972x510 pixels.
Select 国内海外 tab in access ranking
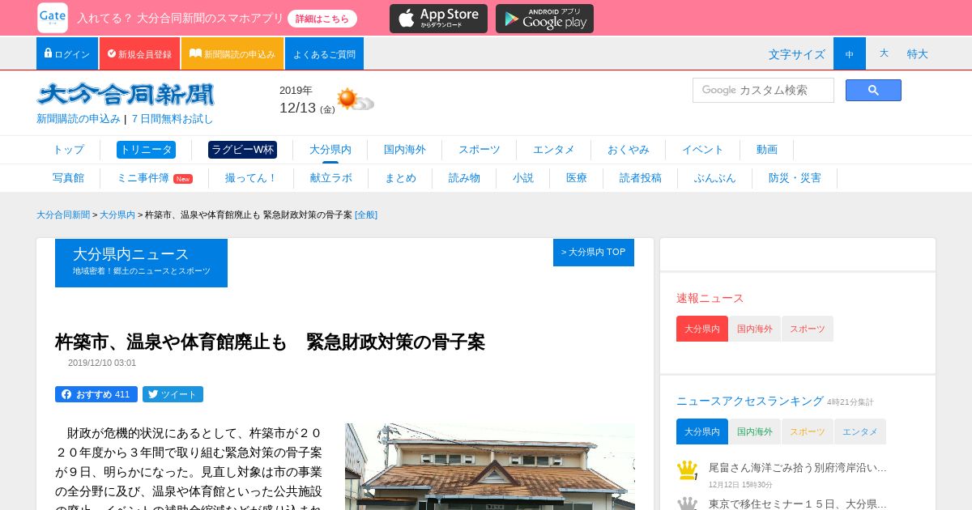(x=755, y=431)
